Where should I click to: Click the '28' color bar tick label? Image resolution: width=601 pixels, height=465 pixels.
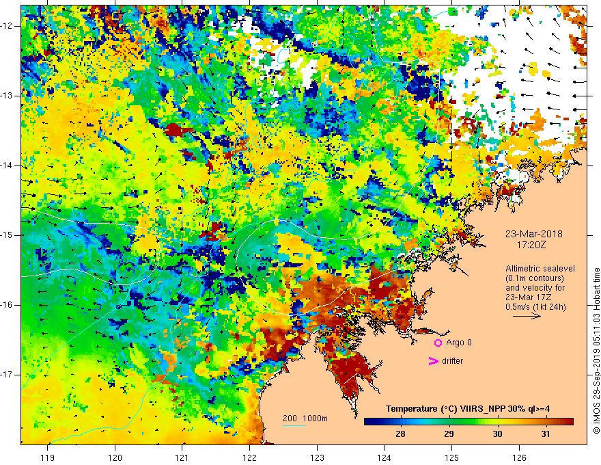coord(400,434)
